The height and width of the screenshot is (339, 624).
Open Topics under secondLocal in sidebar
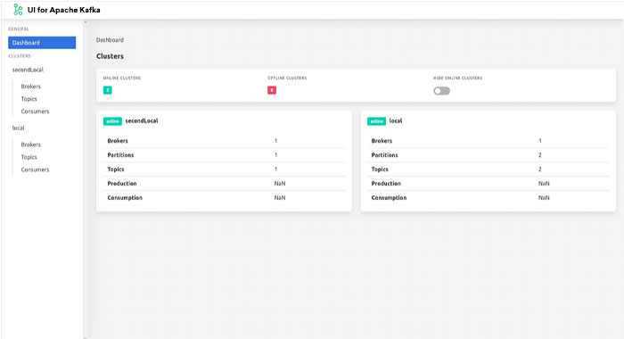[29, 99]
